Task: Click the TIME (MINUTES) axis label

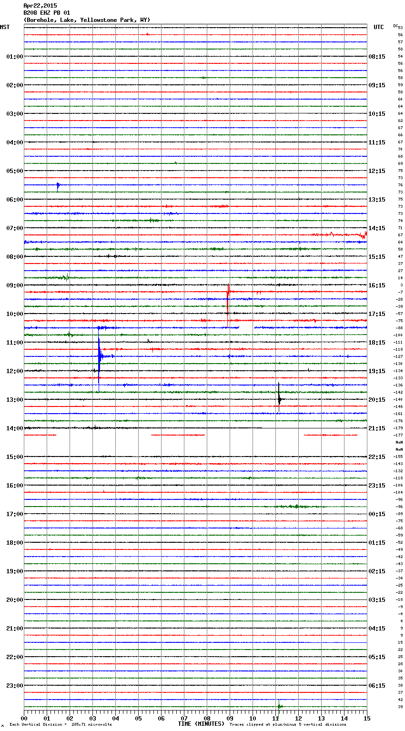Action: (201, 724)
